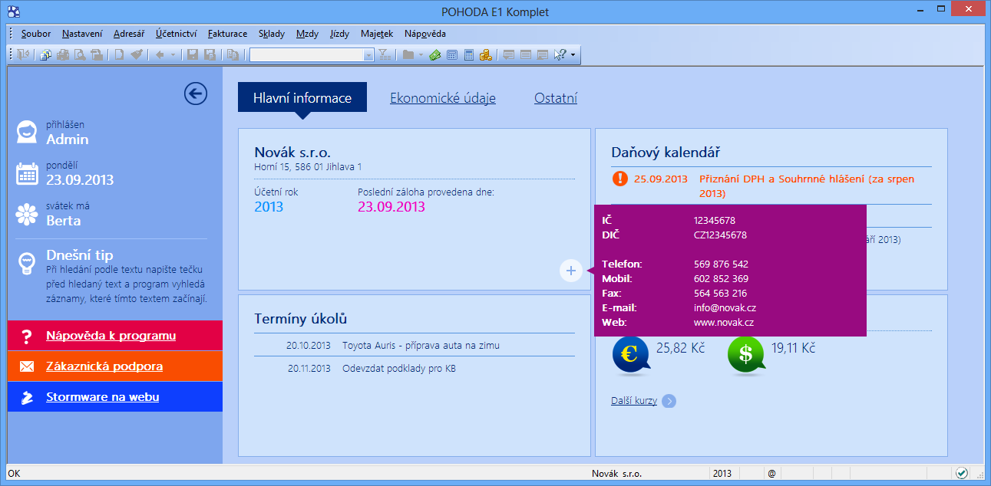Click the Odevzdat podklady pro KB task
The image size is (991, 486).
(398, 368)
